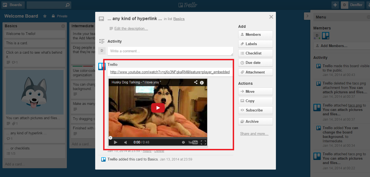370x177 pixels.
Task: Collapse the sidebar menu with arrow
Action: pyautogui.click(x=308, y=16)
